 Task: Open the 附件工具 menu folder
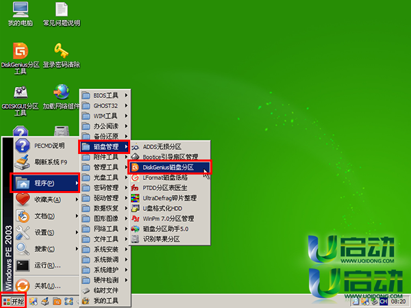pos(105,157)
